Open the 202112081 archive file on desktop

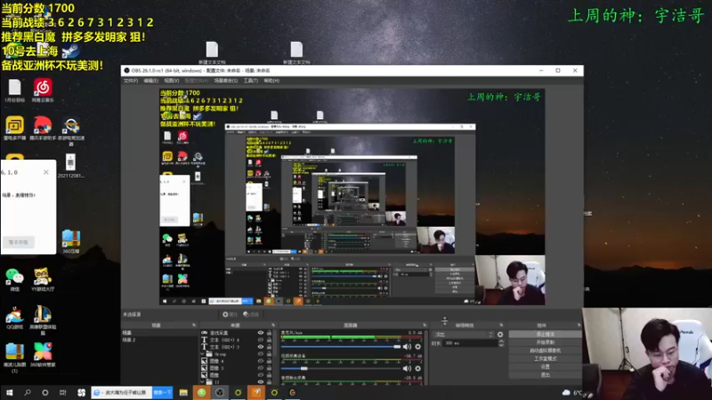70,165
